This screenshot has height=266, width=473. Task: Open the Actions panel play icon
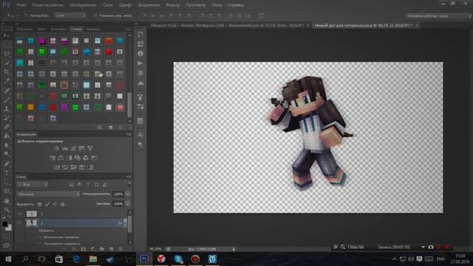click(x=140, y=64)
